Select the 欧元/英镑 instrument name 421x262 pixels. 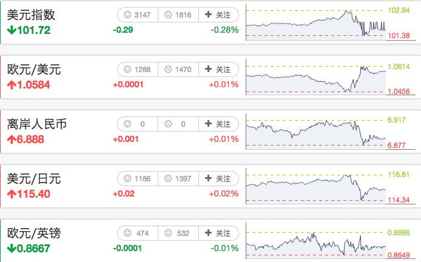34,233
